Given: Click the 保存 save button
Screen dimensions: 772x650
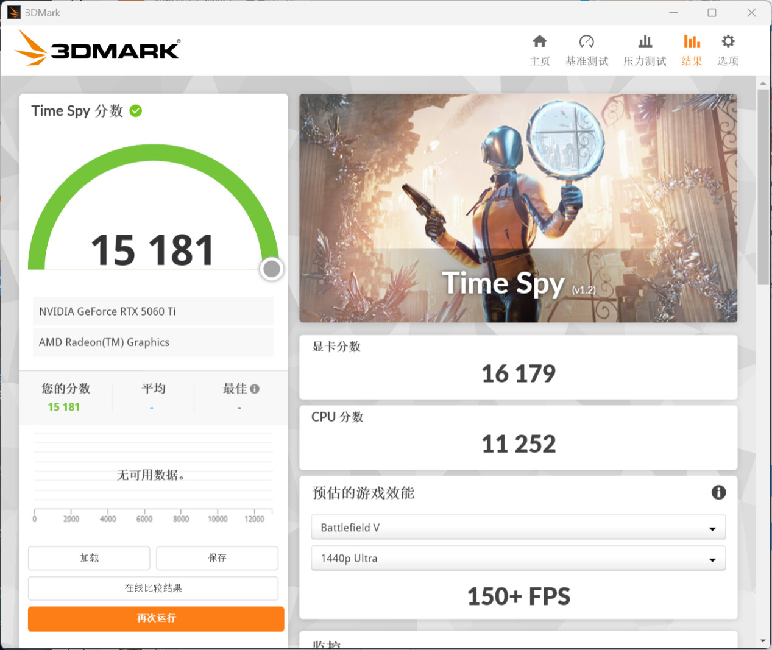Looking at the screenshot, I should pos(217,558).
